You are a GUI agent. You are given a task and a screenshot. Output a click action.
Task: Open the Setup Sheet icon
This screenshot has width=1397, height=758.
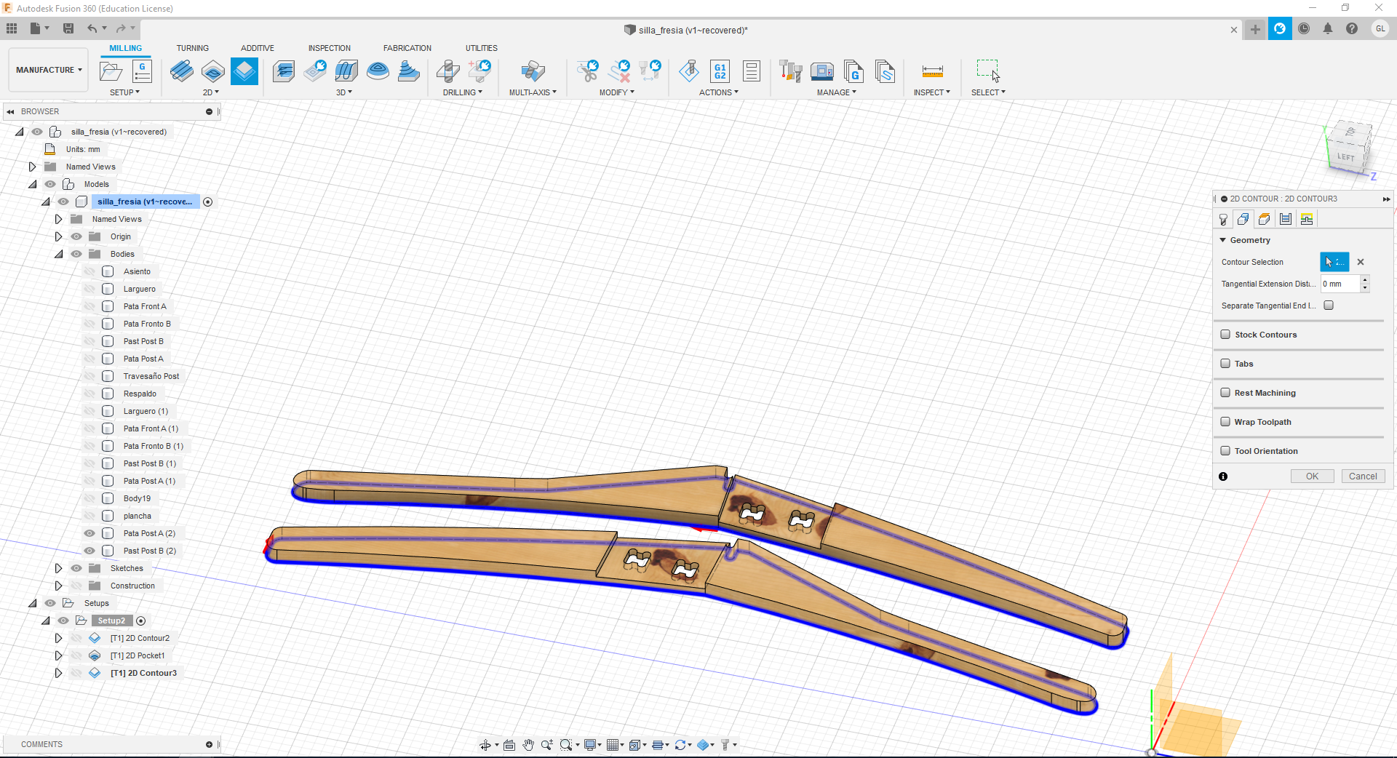(752, 71)
